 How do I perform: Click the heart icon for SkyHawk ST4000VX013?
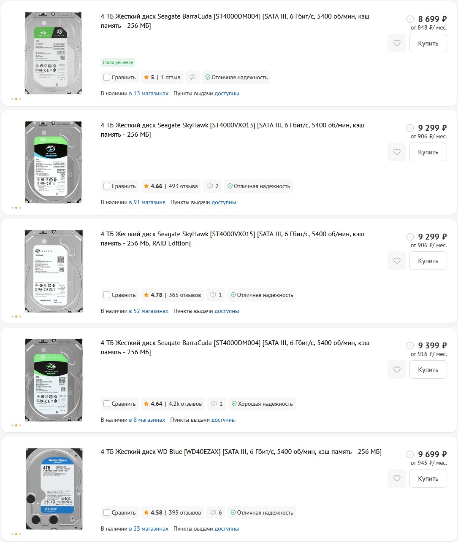tap(397, 152)
